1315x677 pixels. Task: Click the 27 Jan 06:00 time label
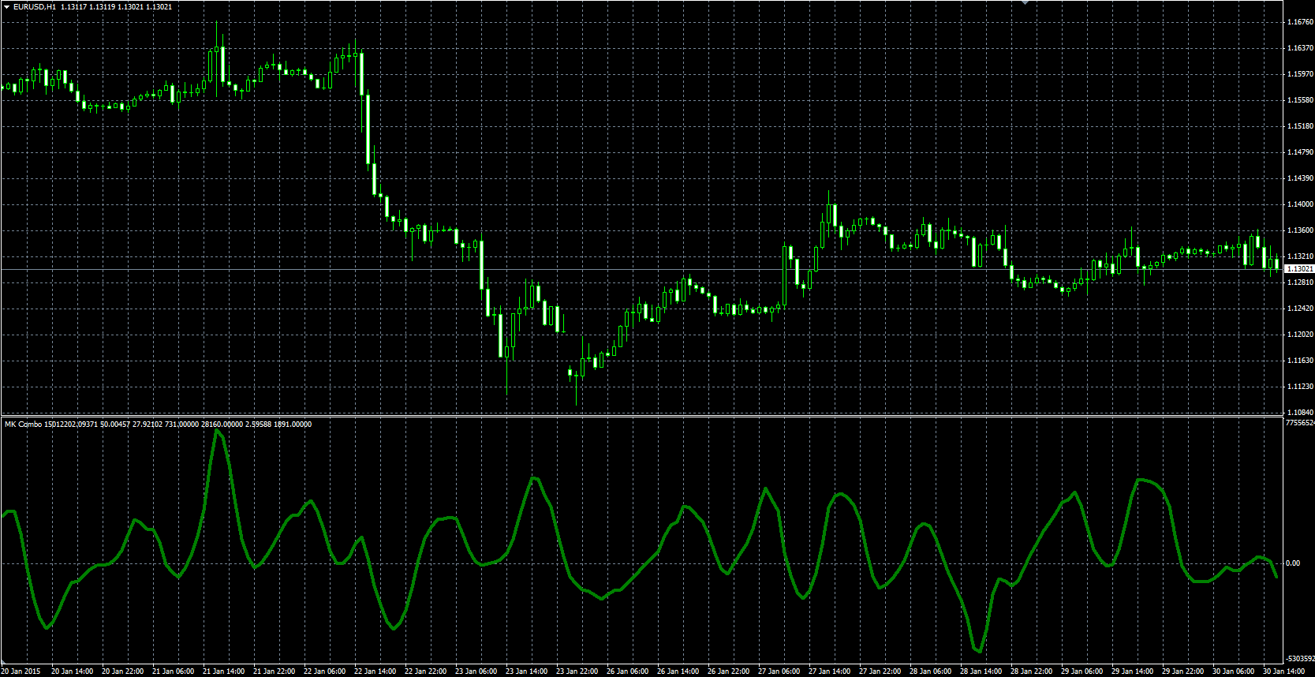[779, 671]
